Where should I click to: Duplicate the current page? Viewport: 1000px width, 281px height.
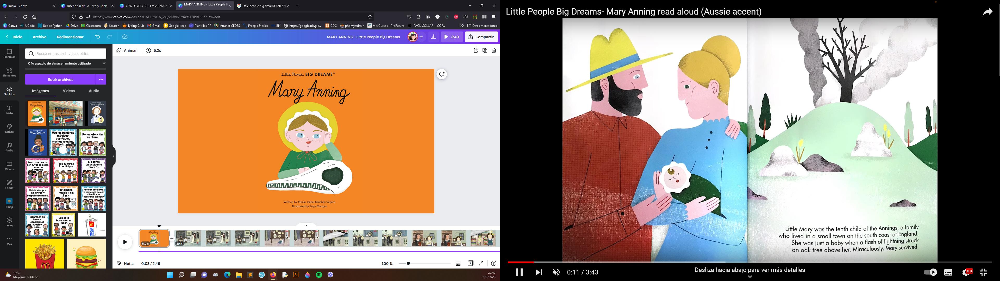tap(485, 50)
